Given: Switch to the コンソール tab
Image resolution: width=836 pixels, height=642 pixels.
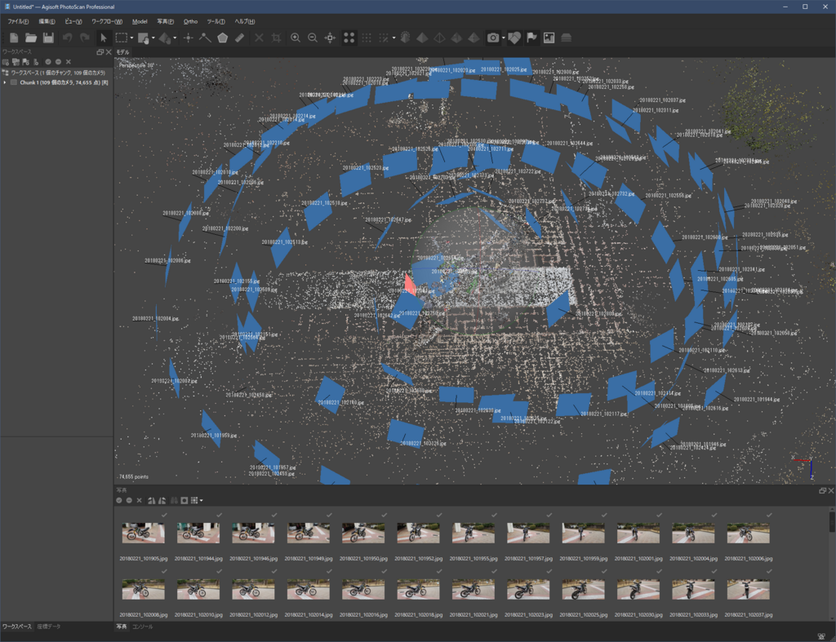Looking at the screenshot, I should [142, 627].
